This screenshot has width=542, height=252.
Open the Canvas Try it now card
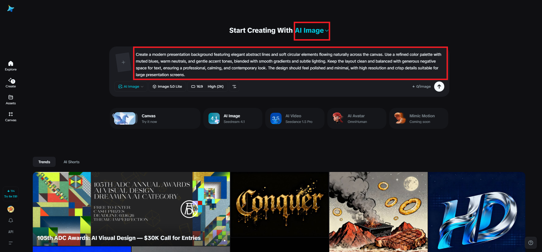coord(155,118)
